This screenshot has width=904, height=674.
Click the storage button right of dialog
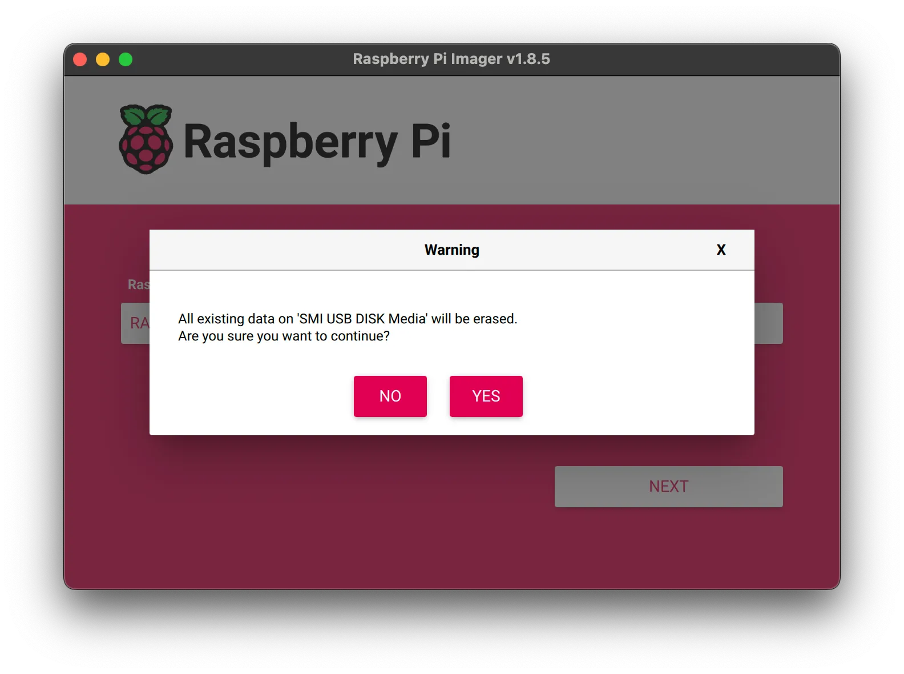768,323
